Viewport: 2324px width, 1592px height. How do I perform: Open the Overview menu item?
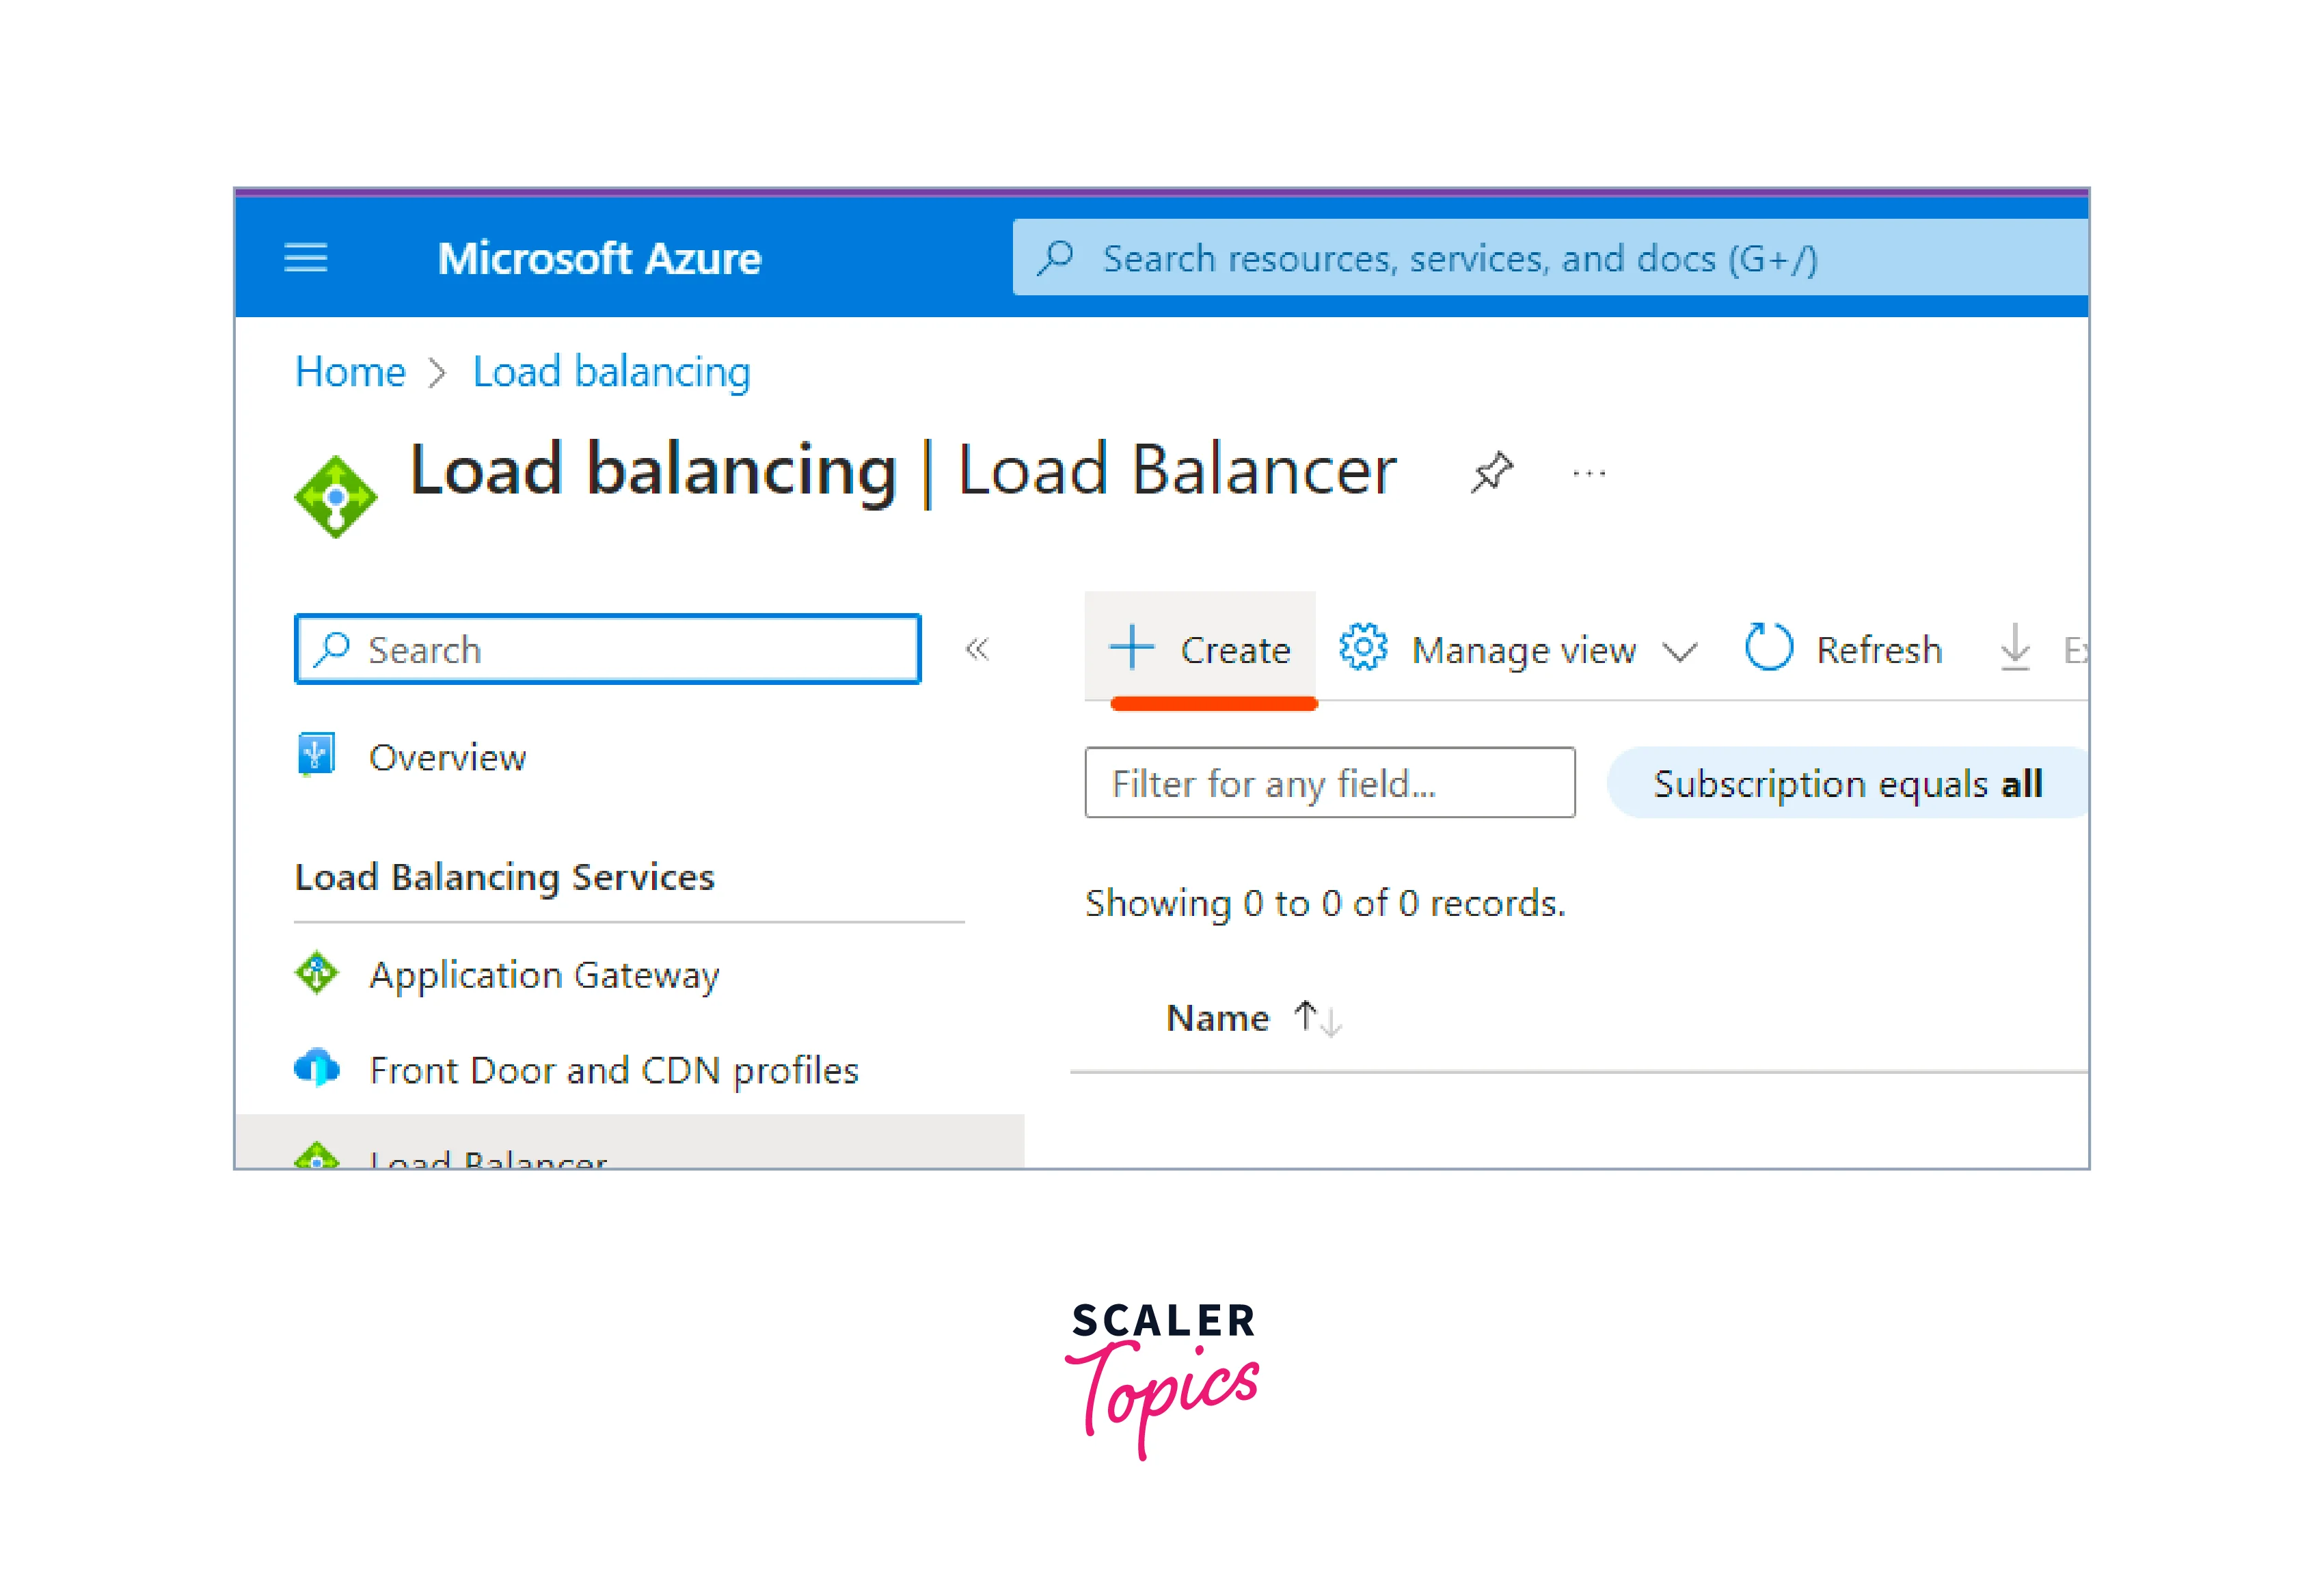point(447,757)
